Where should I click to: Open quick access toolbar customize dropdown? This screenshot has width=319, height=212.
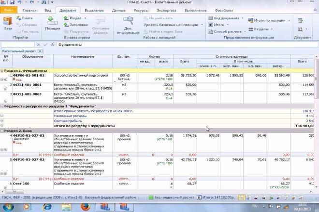pyautogui.click(x=52, y=2)
